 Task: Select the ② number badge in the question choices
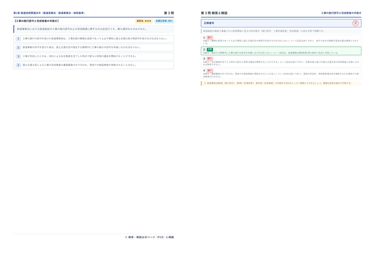(18, 48)
